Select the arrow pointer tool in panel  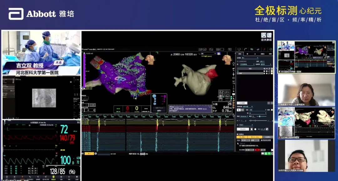click(239, 110)
